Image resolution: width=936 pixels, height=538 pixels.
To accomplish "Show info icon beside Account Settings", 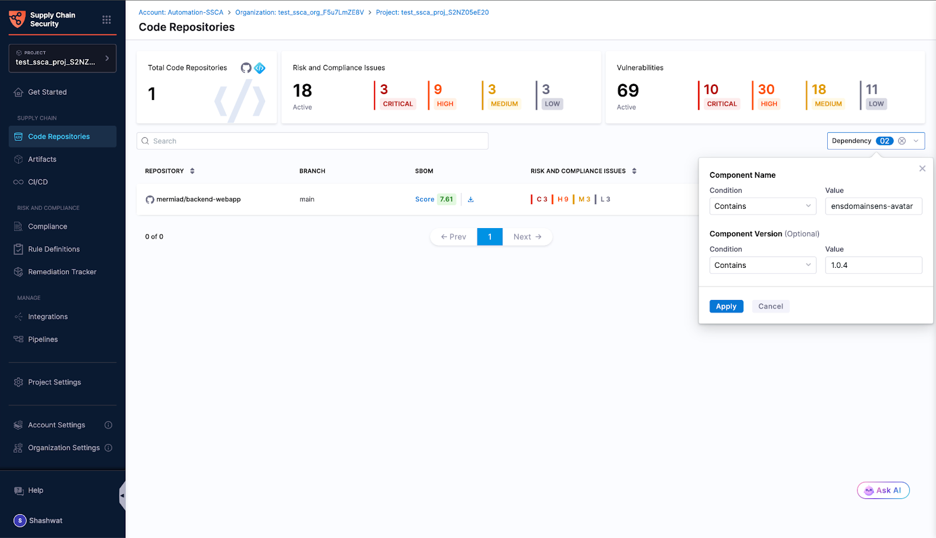I will coord(108,425).
